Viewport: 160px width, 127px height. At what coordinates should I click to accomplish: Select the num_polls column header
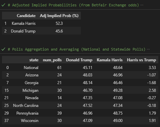pos(52,60)
